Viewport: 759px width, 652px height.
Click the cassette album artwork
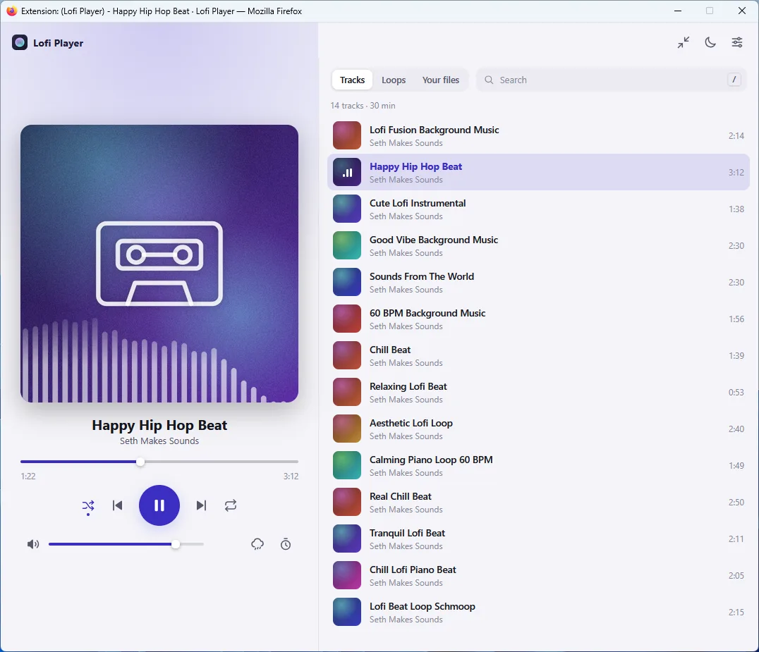[159, 264]
